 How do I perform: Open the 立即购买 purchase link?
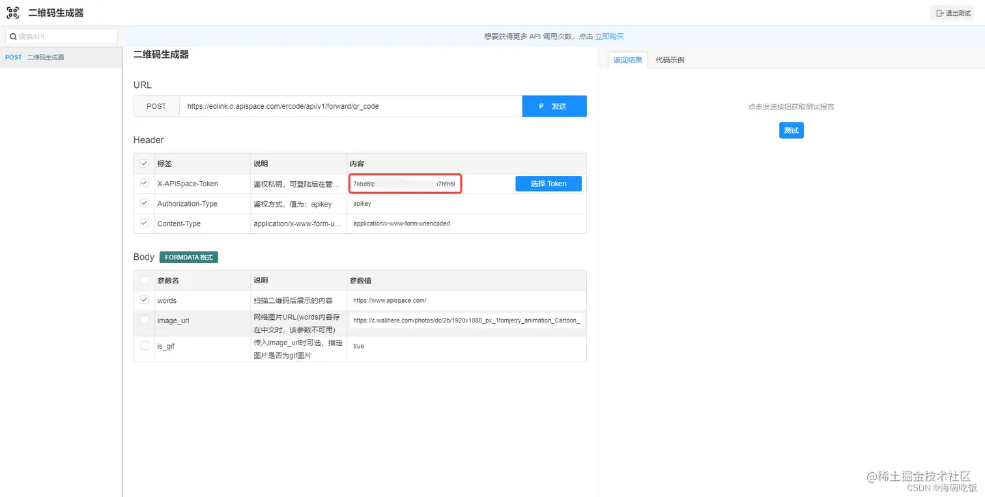[610, 36]
